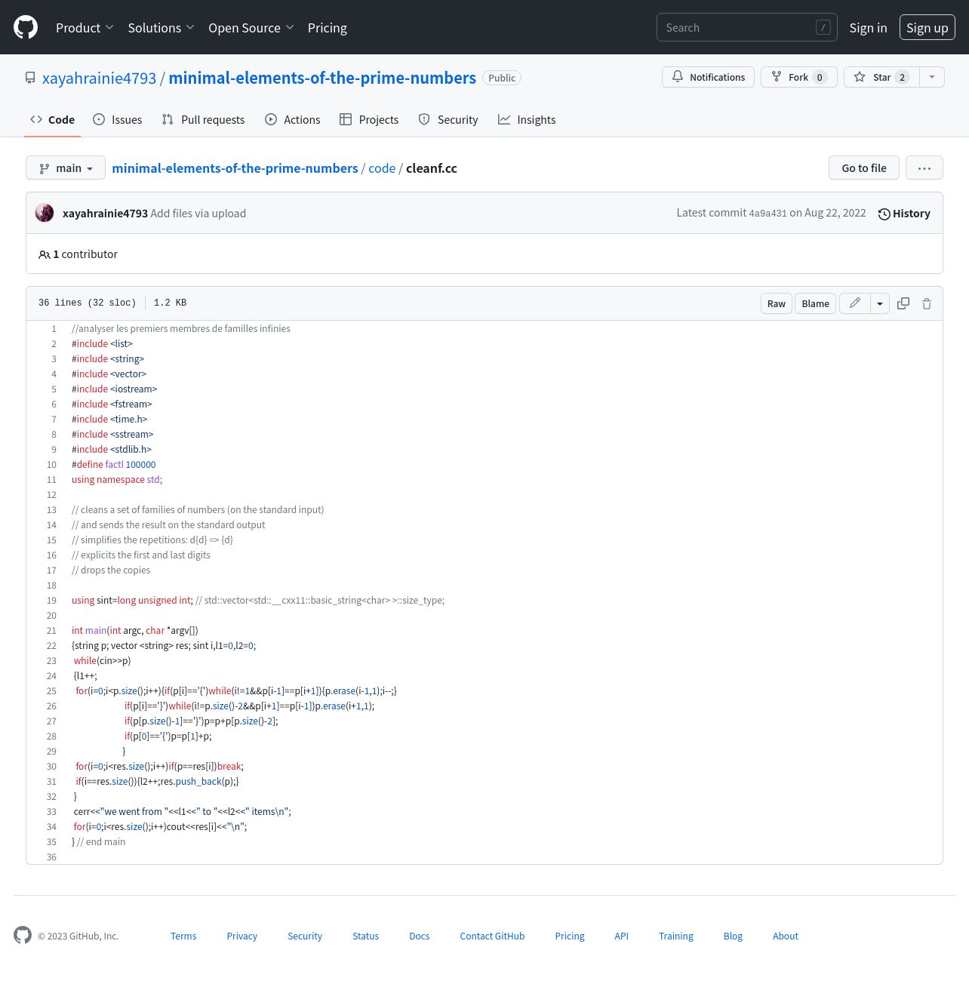Click the 'while(cin>>p)' code line
Viewport: 969px width, 981px height.
tap(102, 661)
